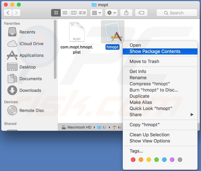Select the com.mopt.hmopt.plist file icon
The image size is (201, 171).
(77, 32)
